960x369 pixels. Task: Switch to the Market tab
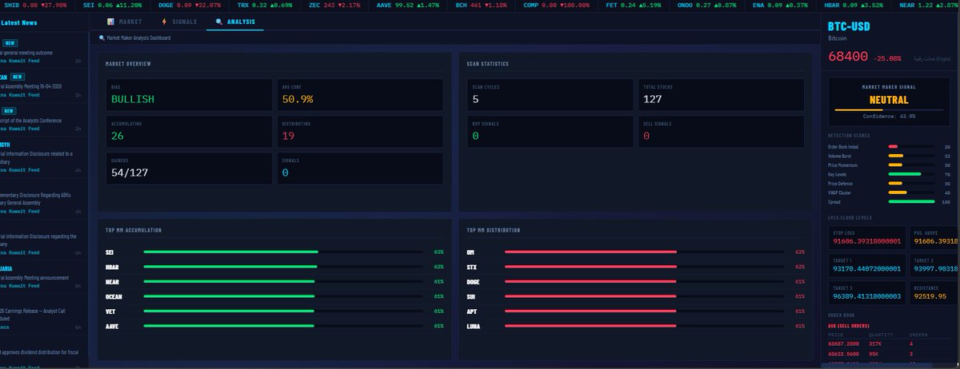(x=124, y=22)
